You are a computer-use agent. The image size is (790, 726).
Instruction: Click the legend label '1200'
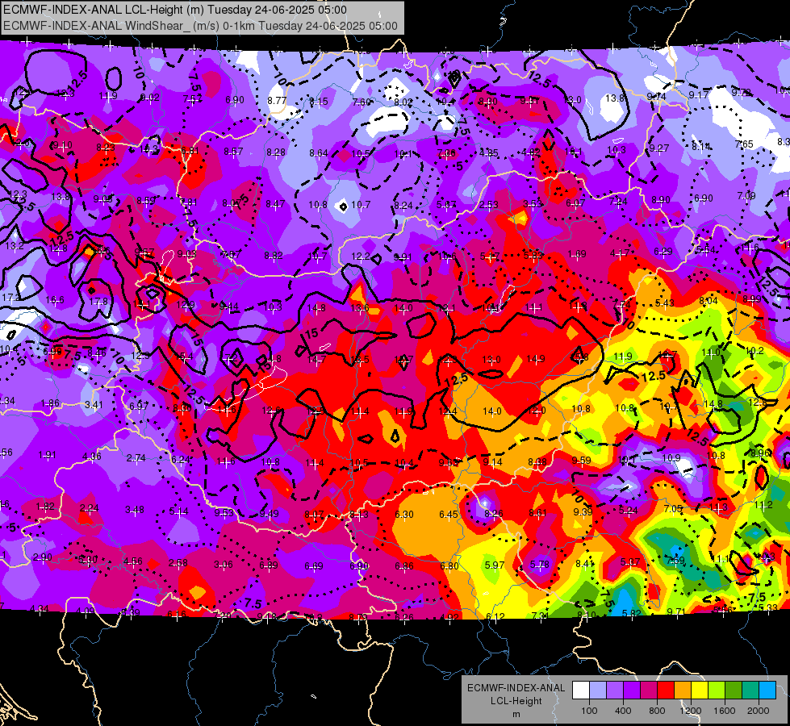(x=691, y=711)
